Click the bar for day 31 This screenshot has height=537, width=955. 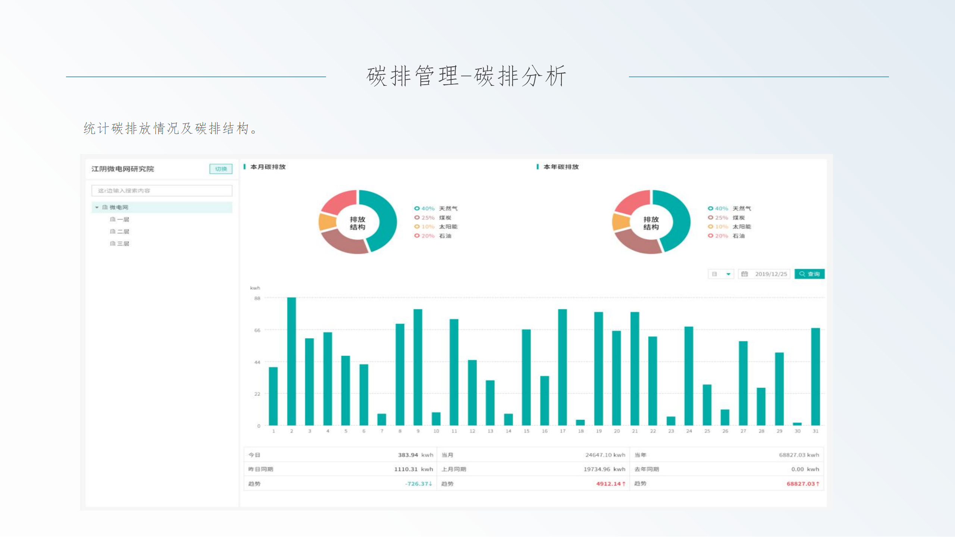coord(815,377)
